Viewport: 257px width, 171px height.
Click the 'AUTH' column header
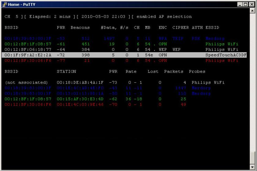pyautogui.click(x=197, y=28)
